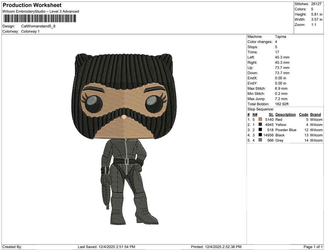Click the barcode under the title
Image resolution: width=325 pixels, height=250 pixels.
pyautogui.click(x=39, y=19)
